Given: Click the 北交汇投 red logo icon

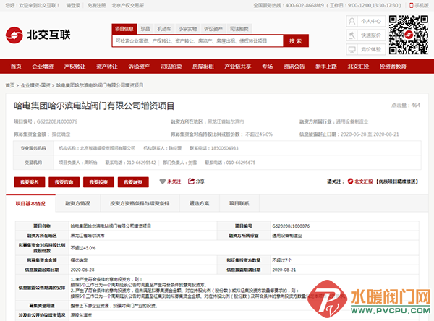Looking at the screenshot, I should (350, 181).
